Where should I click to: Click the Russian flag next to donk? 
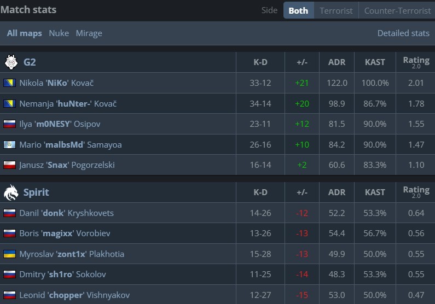click(x=9, y=213)
